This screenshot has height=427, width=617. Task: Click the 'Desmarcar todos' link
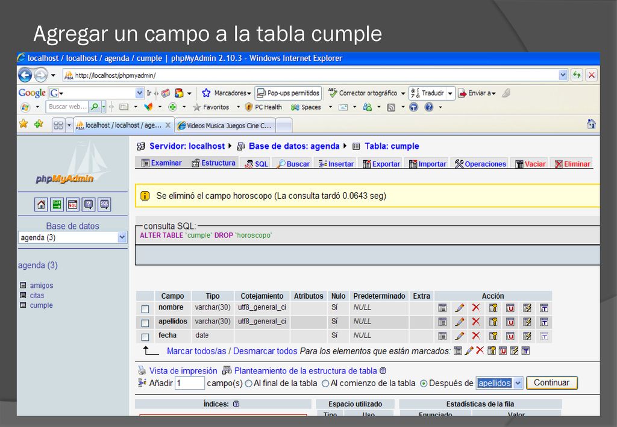pos(265,351)
